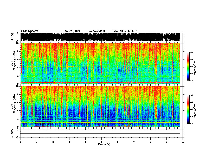Image resolution: width=206 pixels, height=159 pixels.
Task: Click the flat line in ch.3 panel
Action: [100, 133]
